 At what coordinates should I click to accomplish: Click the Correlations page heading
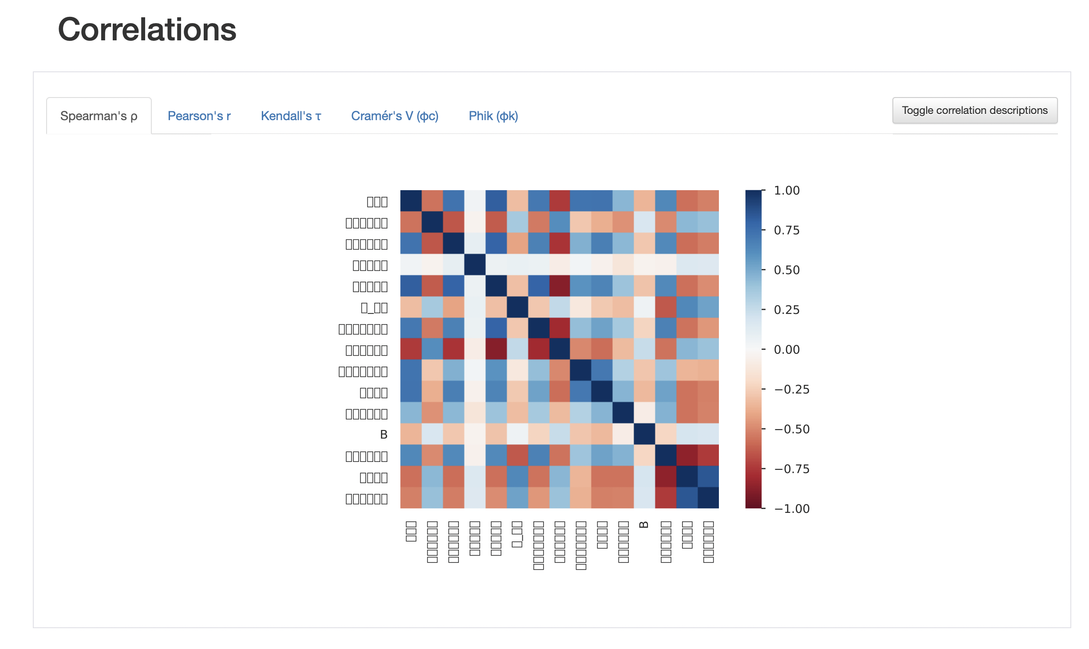coord(147,30)
